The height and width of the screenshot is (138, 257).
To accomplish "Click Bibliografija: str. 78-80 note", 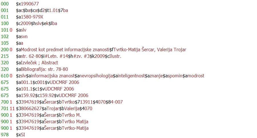I will tap(44, 69).
